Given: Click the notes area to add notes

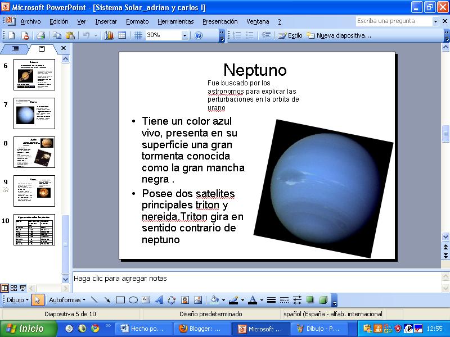Looking at the screenshot, I should click(x=257, y=281).
